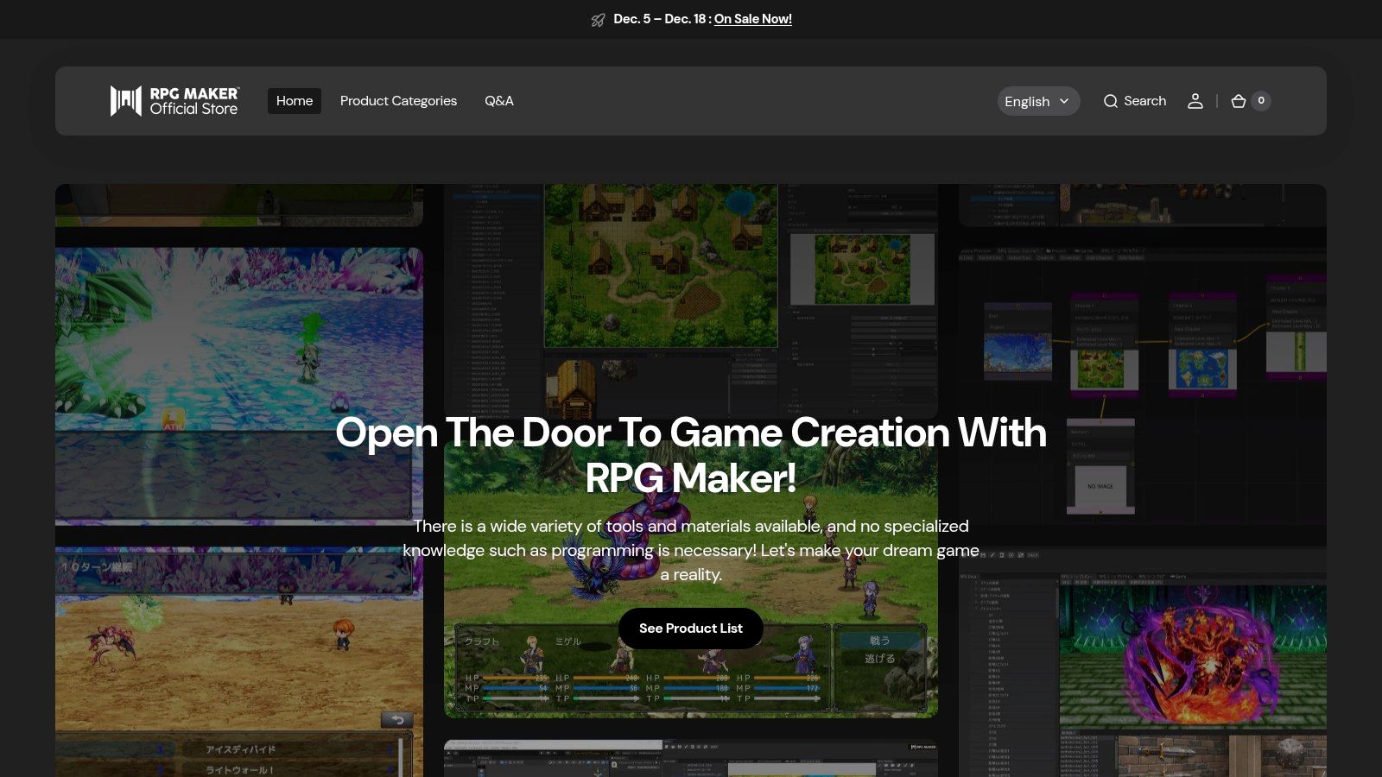This screenshot has height=777, width=1382.
Task: Click the Search text label
Action: pos(1145,101)
